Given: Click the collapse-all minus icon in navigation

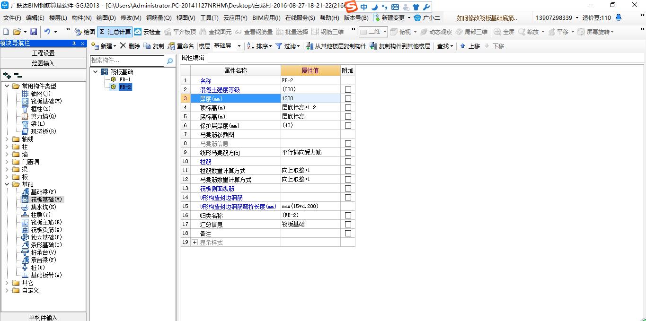Looking at the screenshot, I should coord(18,75).
